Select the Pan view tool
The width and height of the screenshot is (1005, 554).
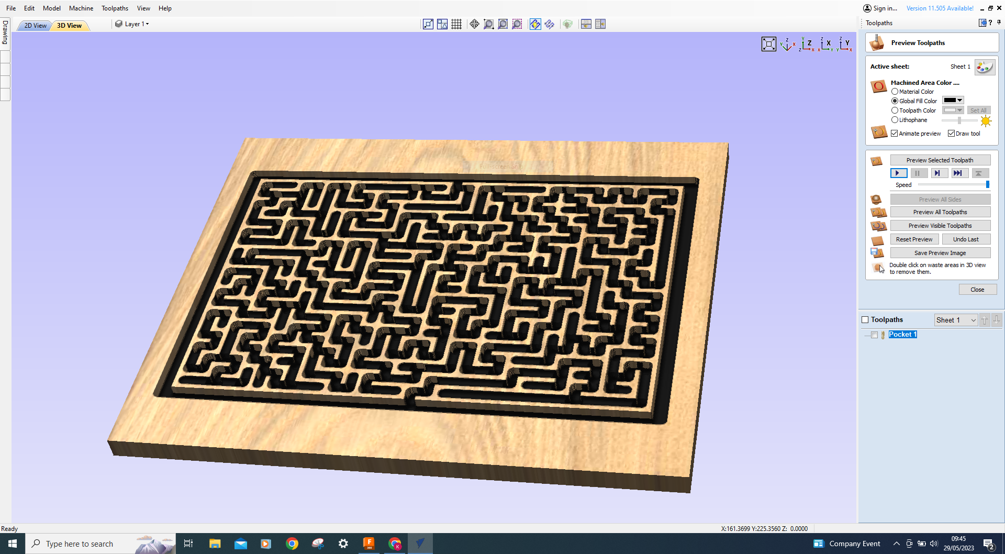[x=474, y=24]
